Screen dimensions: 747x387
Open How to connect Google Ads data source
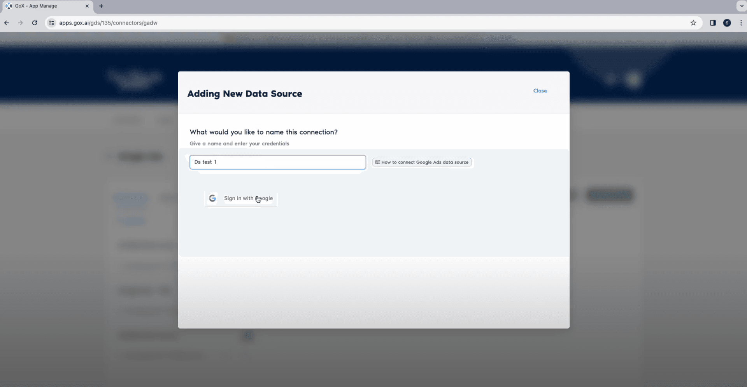[x=424, y=162]
